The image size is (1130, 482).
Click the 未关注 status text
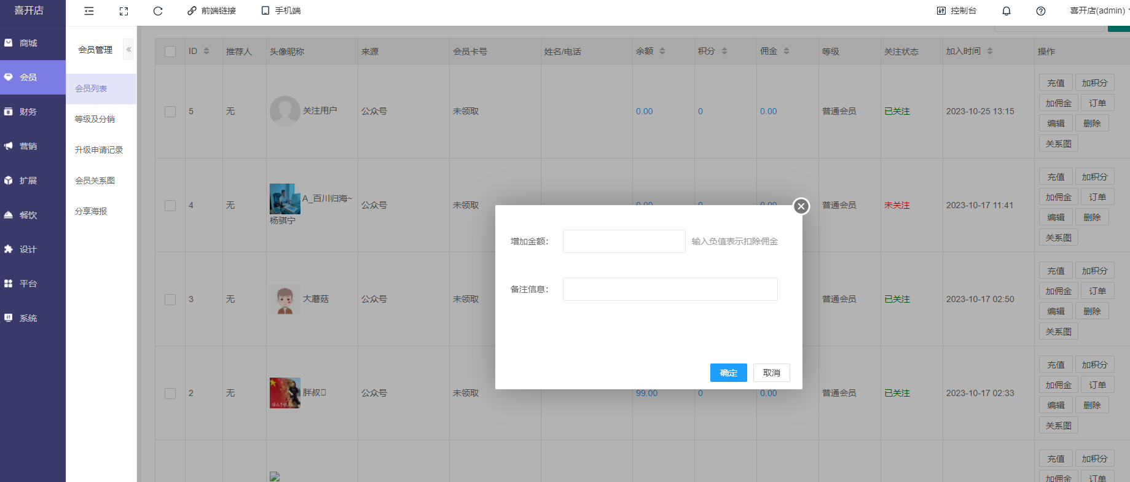point(897,205)
